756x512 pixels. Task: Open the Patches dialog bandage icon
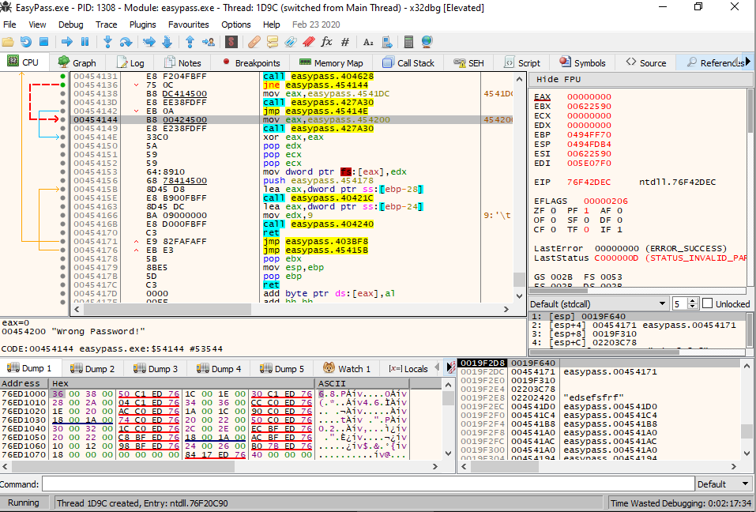coord(254,42)
